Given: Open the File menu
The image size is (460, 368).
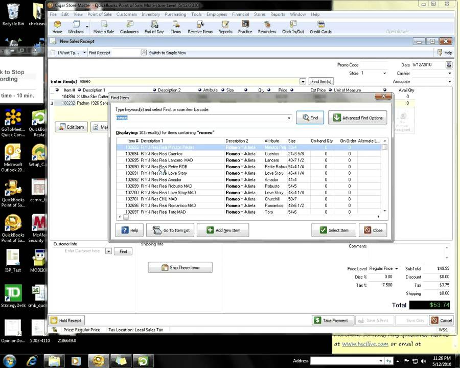Looking at the screenshot, I should [x=53, y=14].
